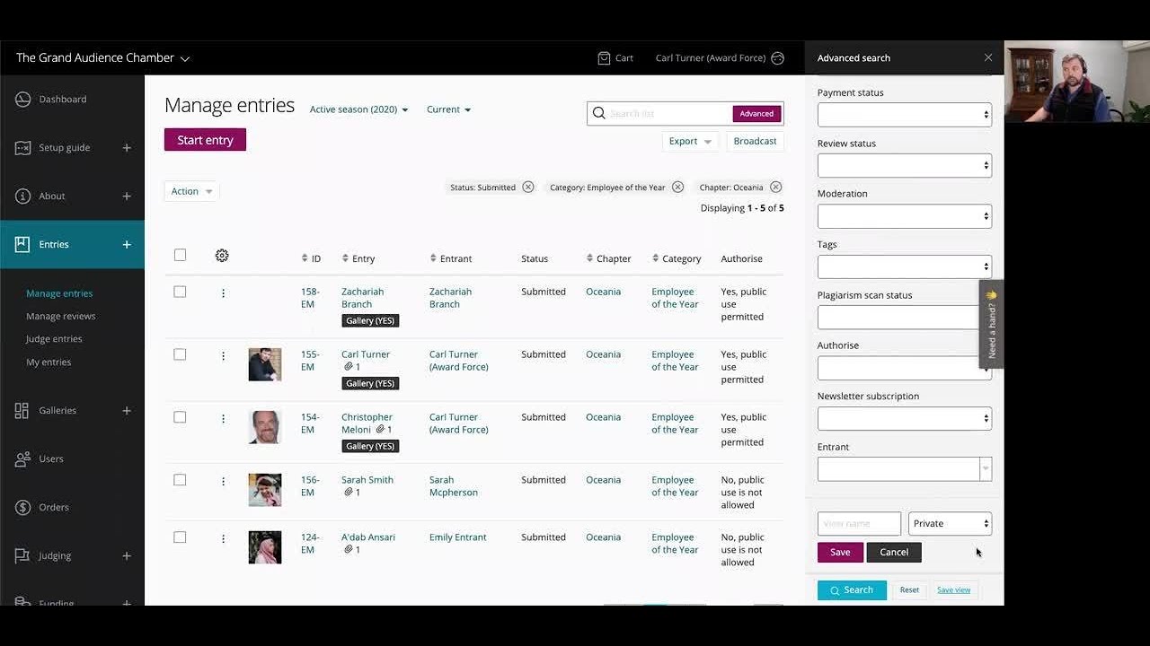Expand the Setup guide sidebar section
The image size is (1150, 646).
[x=127, y=148]
